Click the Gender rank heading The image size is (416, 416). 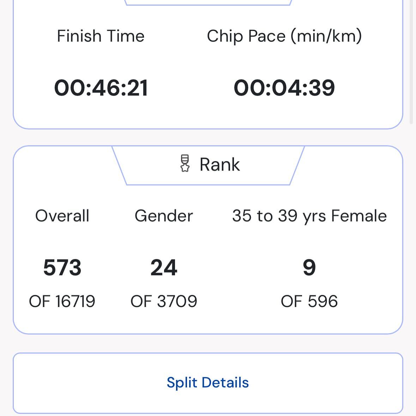point(164,216)
